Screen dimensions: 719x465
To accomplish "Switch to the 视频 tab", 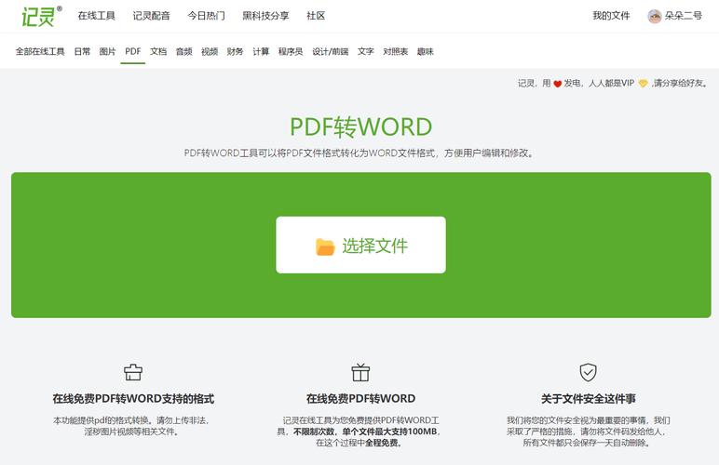I will [210, 51].
